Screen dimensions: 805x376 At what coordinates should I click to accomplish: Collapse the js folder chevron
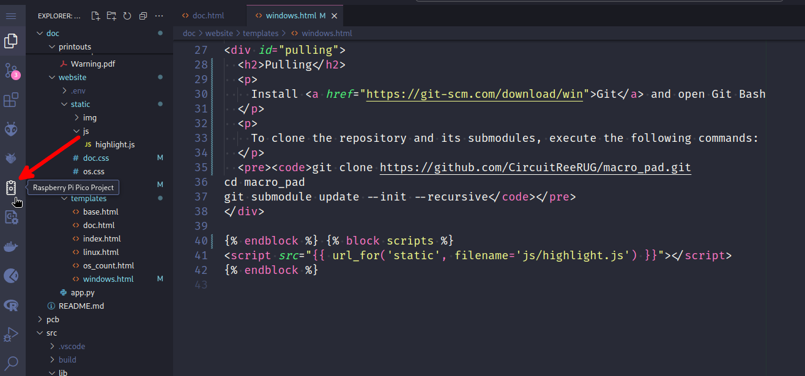pos(76,131)
